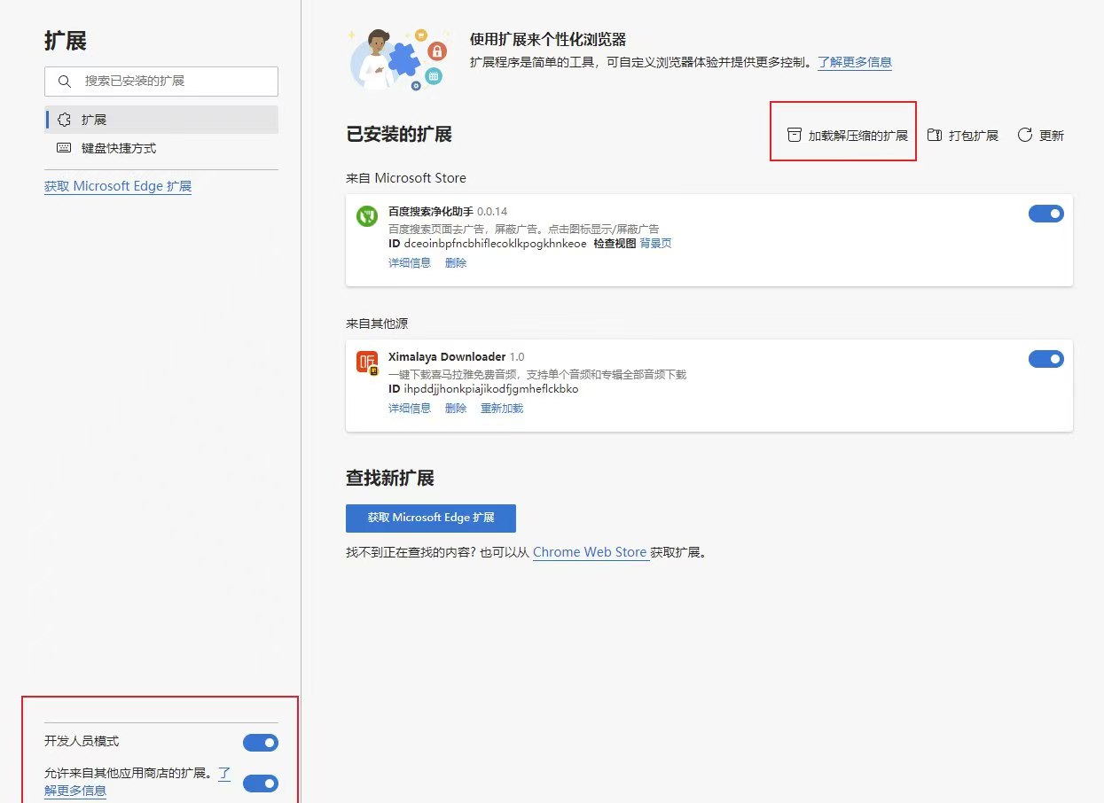Click 加载解压缩的扩展 button
Image resolution: width=1104 pixels, height=803 pixels.
point(848,136)
